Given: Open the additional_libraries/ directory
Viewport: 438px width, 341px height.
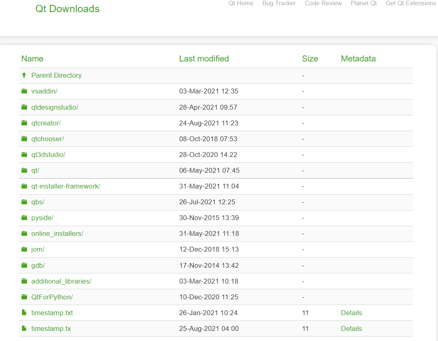Looking at the screenshot, I should (x=61, y=281).
